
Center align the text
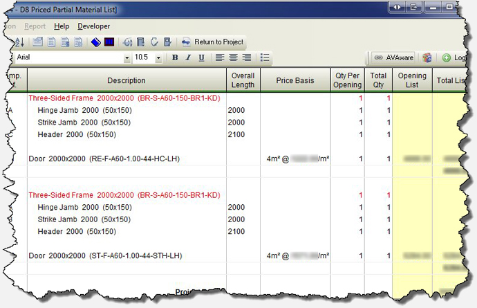[233, 57]
